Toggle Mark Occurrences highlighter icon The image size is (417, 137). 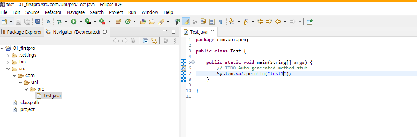point(186,22)
